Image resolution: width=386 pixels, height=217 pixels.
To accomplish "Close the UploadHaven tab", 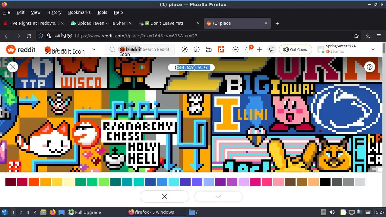I will click(x=130, y=23).
